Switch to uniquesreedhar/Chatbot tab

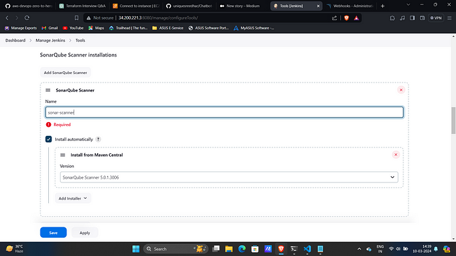(190, 6)
